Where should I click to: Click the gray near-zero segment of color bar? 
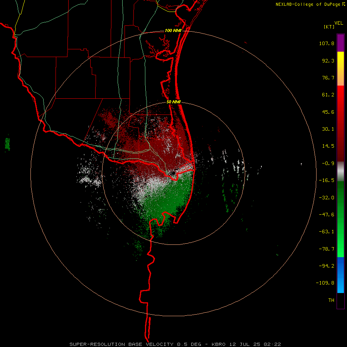(340, 171)
